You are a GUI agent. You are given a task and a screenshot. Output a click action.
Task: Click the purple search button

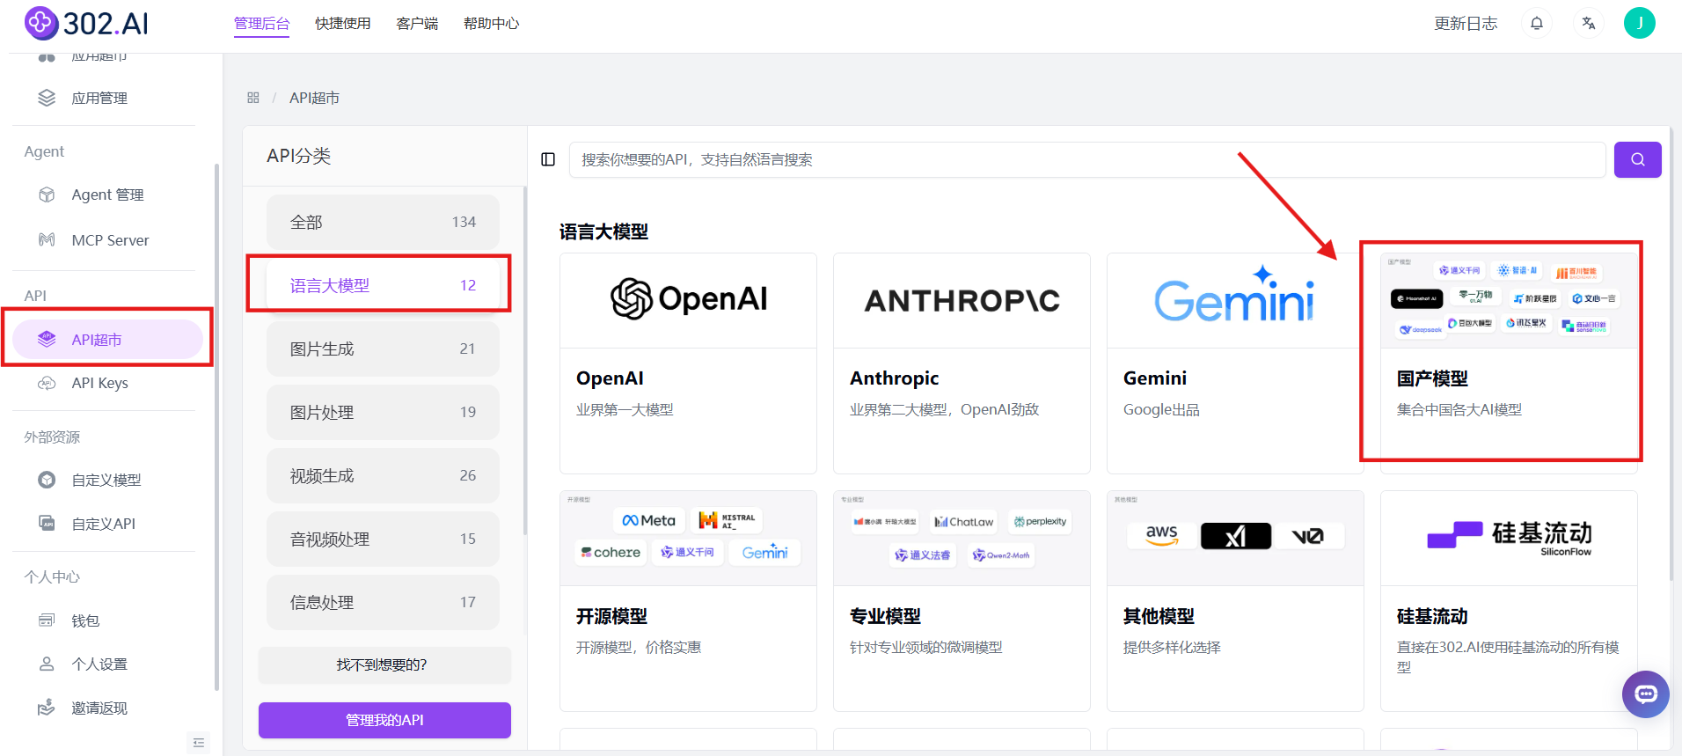(1637, 159)
